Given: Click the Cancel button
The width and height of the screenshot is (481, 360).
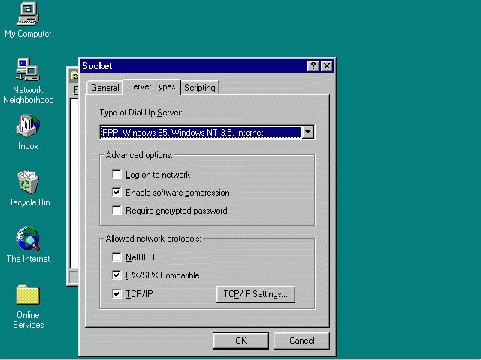Looking at the screenshot, I should pyautogui.click(x=301, y=340).
